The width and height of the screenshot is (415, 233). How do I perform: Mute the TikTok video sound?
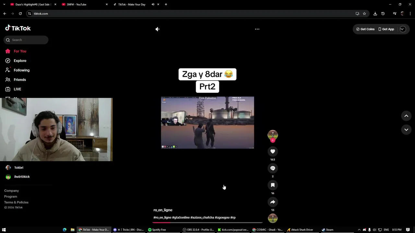pyautogui.click(x=157, y=29)
